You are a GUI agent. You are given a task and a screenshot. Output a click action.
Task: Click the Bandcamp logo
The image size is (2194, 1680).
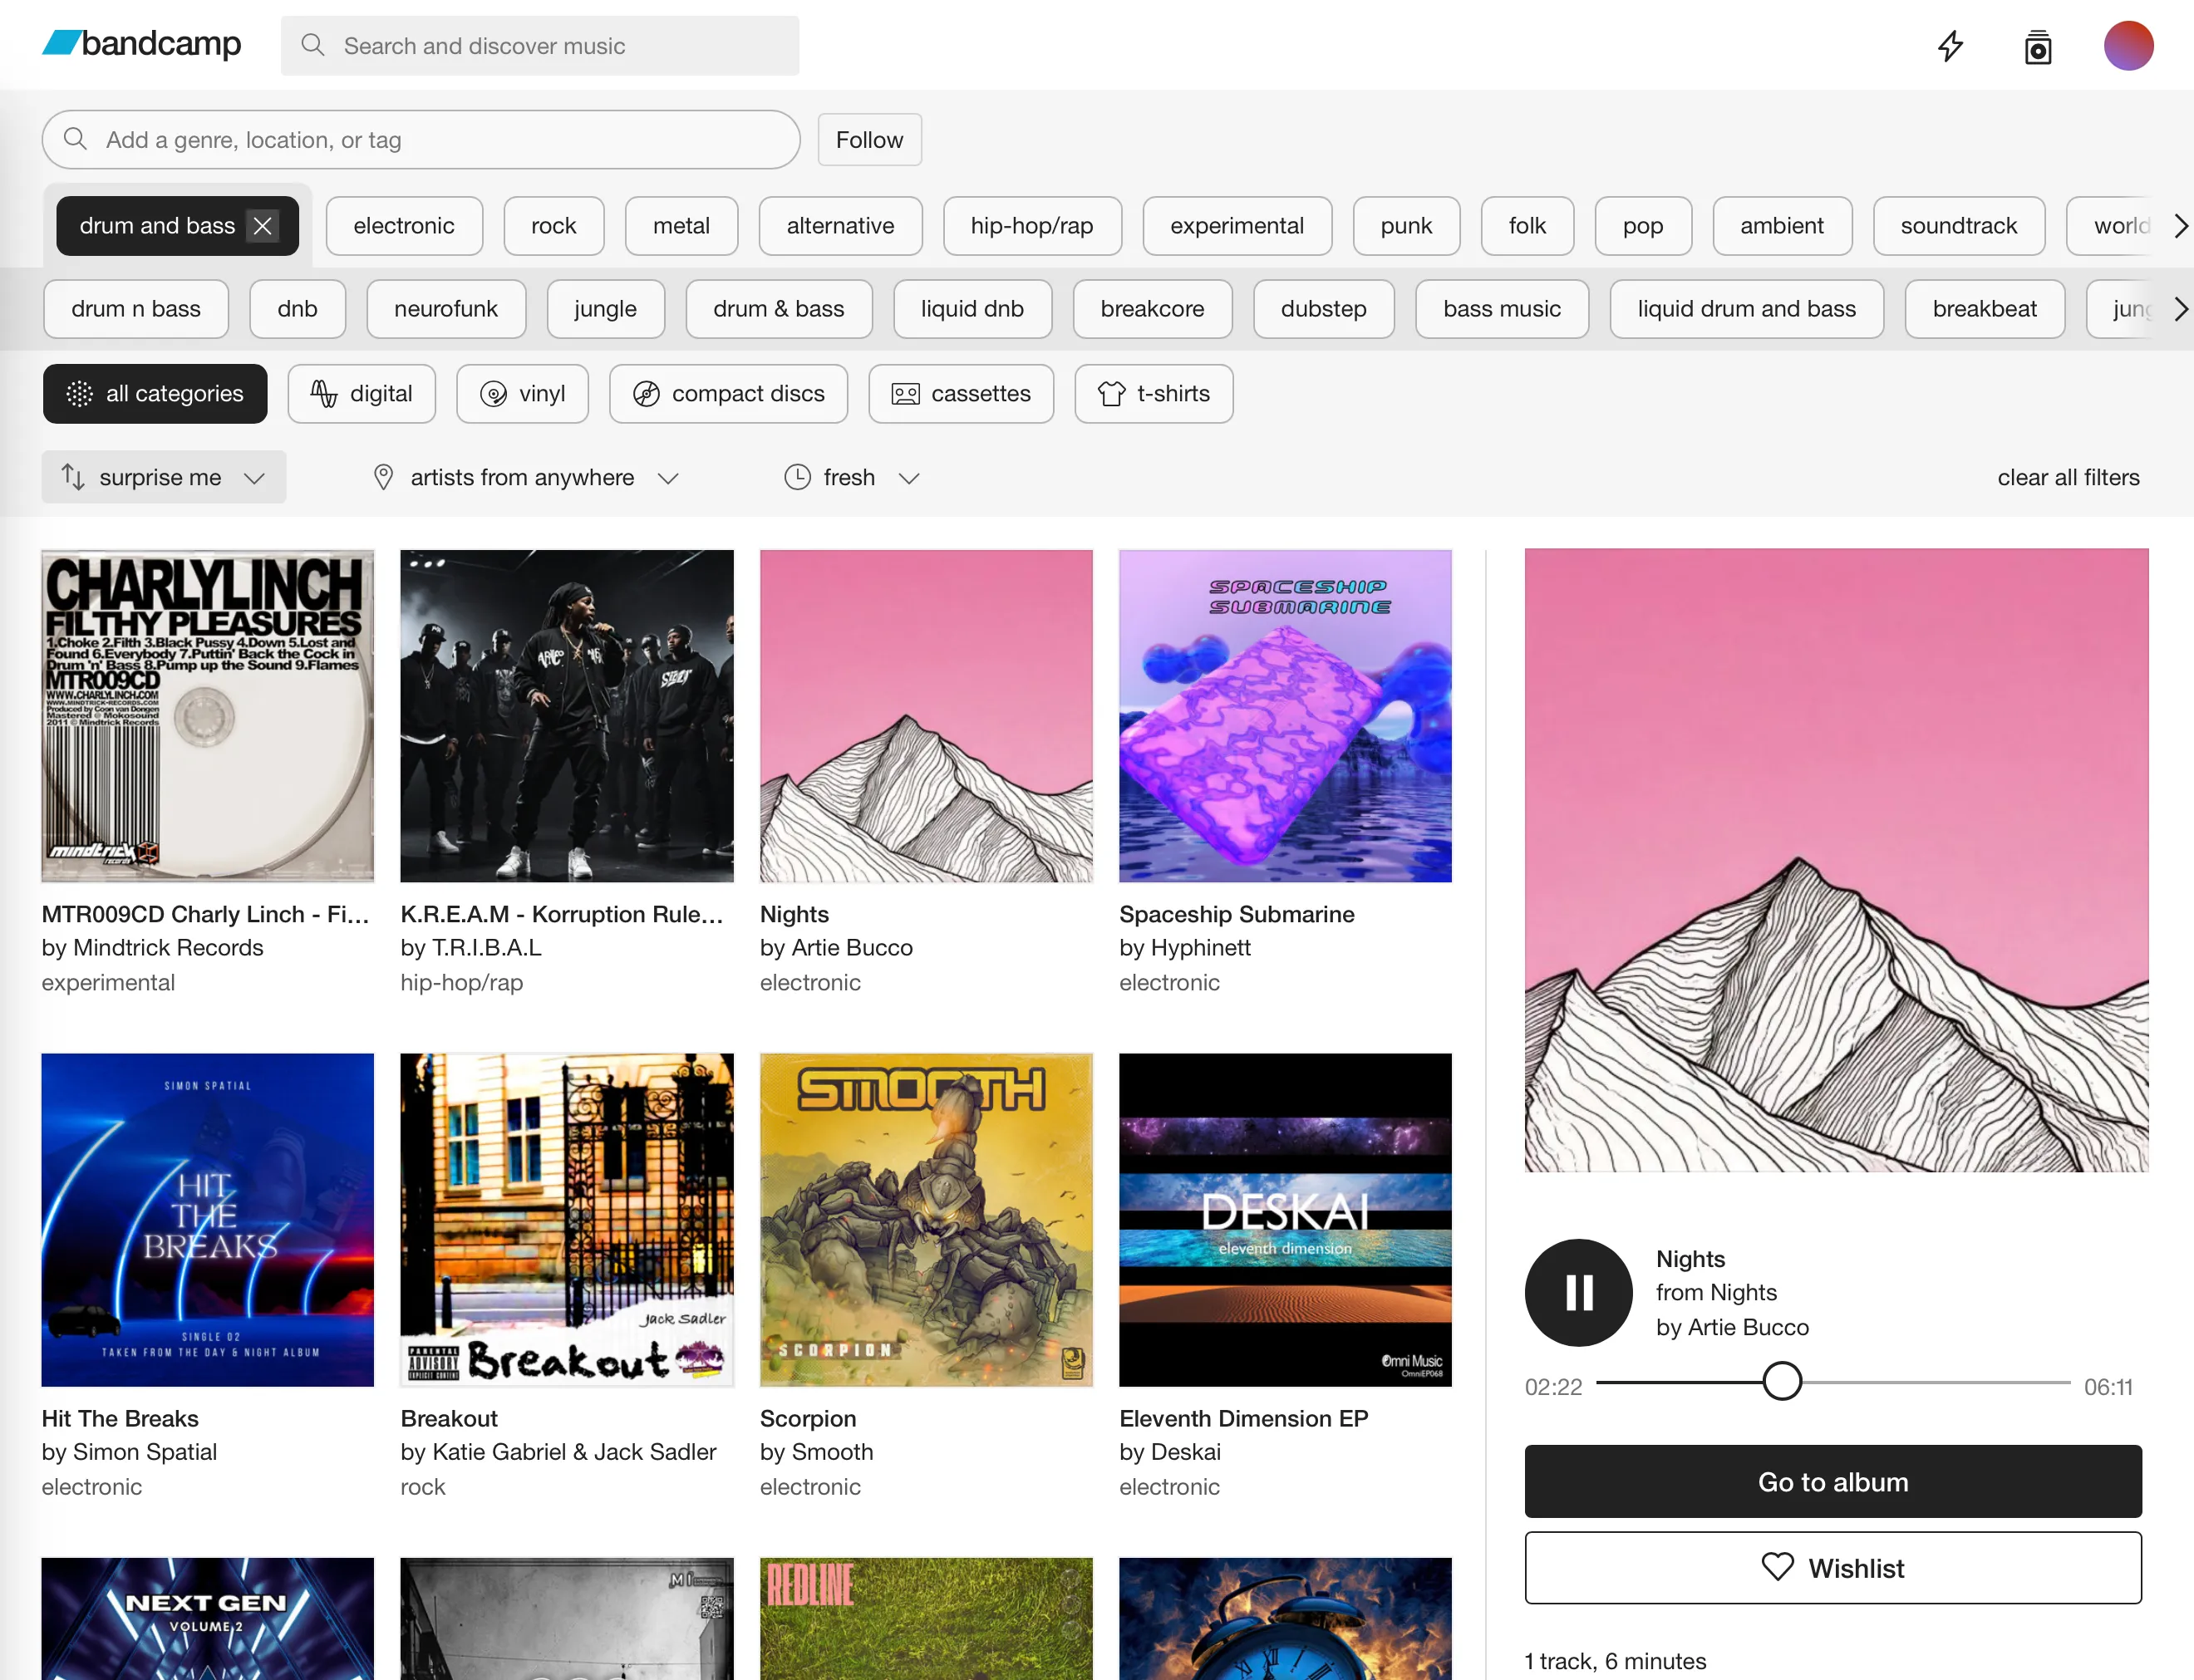tap(142, 44)
